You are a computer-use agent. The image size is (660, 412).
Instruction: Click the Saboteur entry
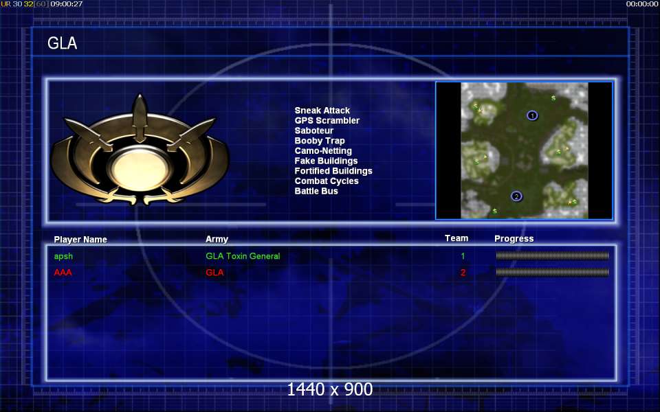313,130
